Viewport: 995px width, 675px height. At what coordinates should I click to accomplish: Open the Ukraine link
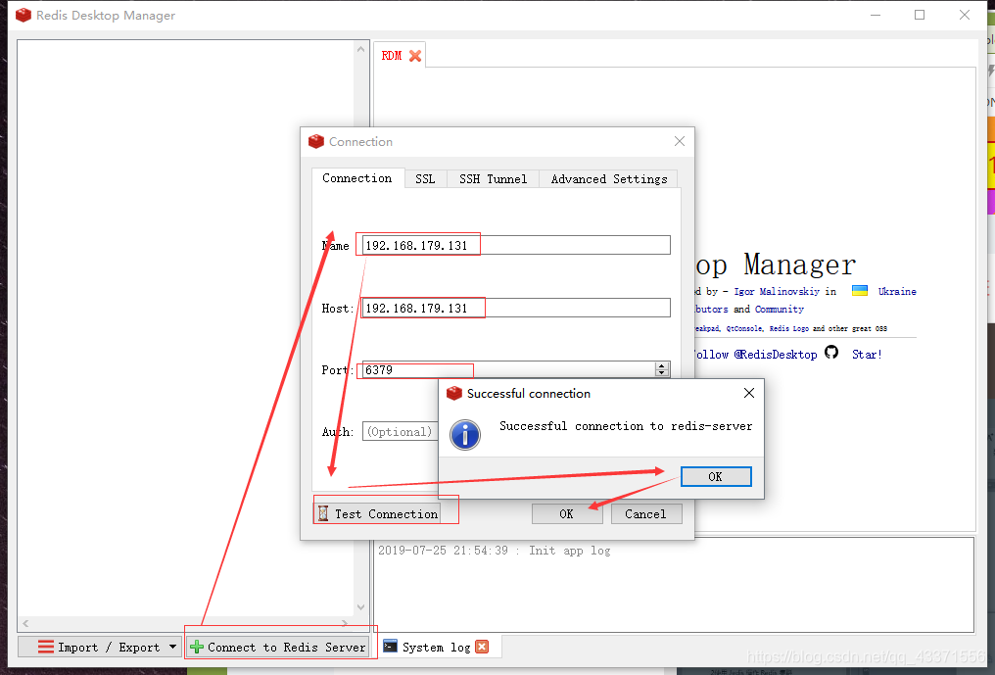pos(897,292)
